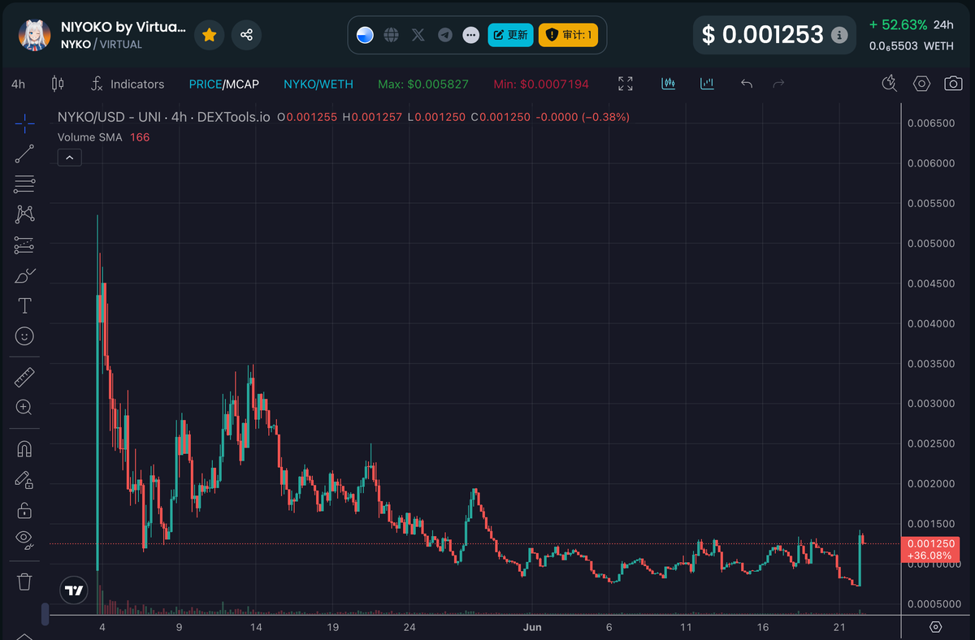Select the Text annotation tool
The image size is (975, 640).
[x=24, y=305]
